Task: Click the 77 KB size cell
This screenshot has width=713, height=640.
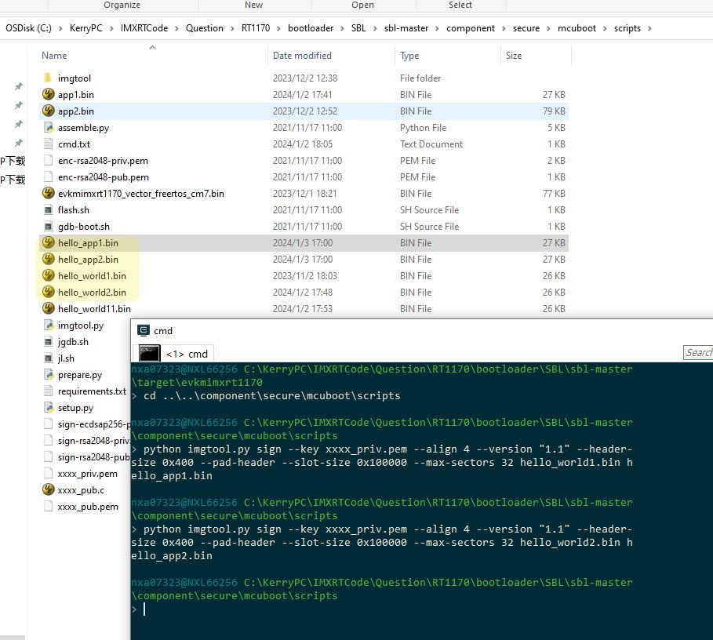Action: point(554,194)
